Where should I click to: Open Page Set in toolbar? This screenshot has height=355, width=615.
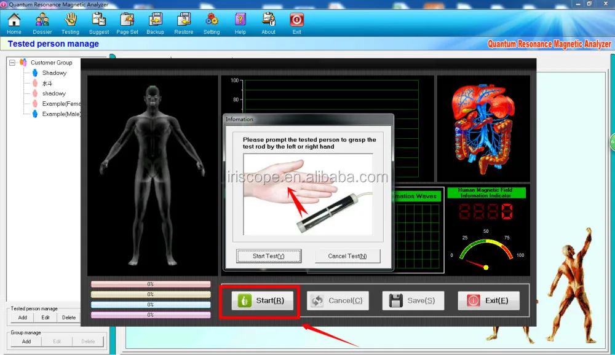[x=127, y=23]
